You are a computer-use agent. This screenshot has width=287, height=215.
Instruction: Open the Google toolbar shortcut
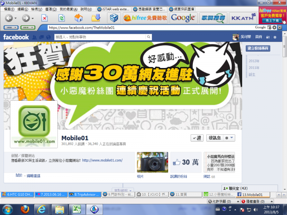tap(183, 18)
